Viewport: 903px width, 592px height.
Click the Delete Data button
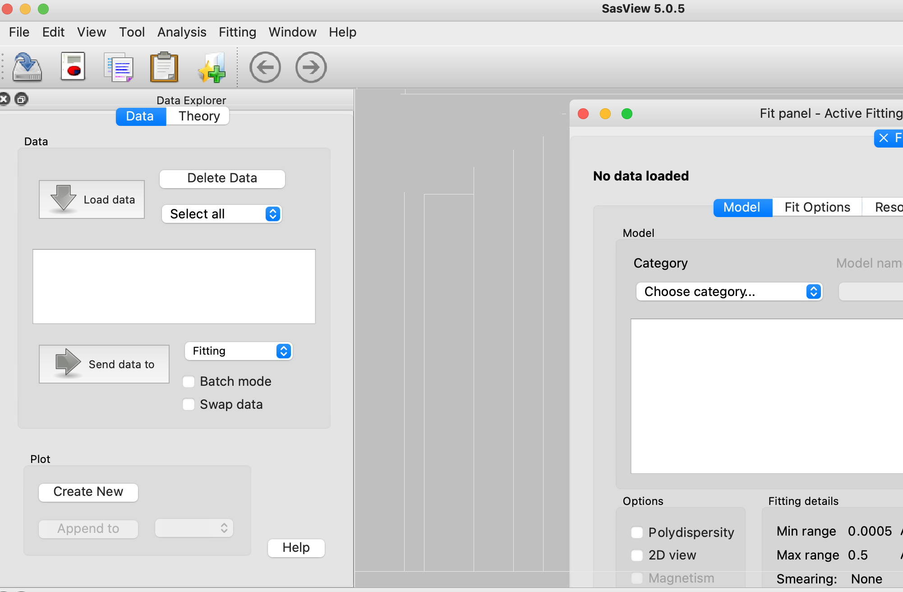pyautogui.click(x=222, y=178)
